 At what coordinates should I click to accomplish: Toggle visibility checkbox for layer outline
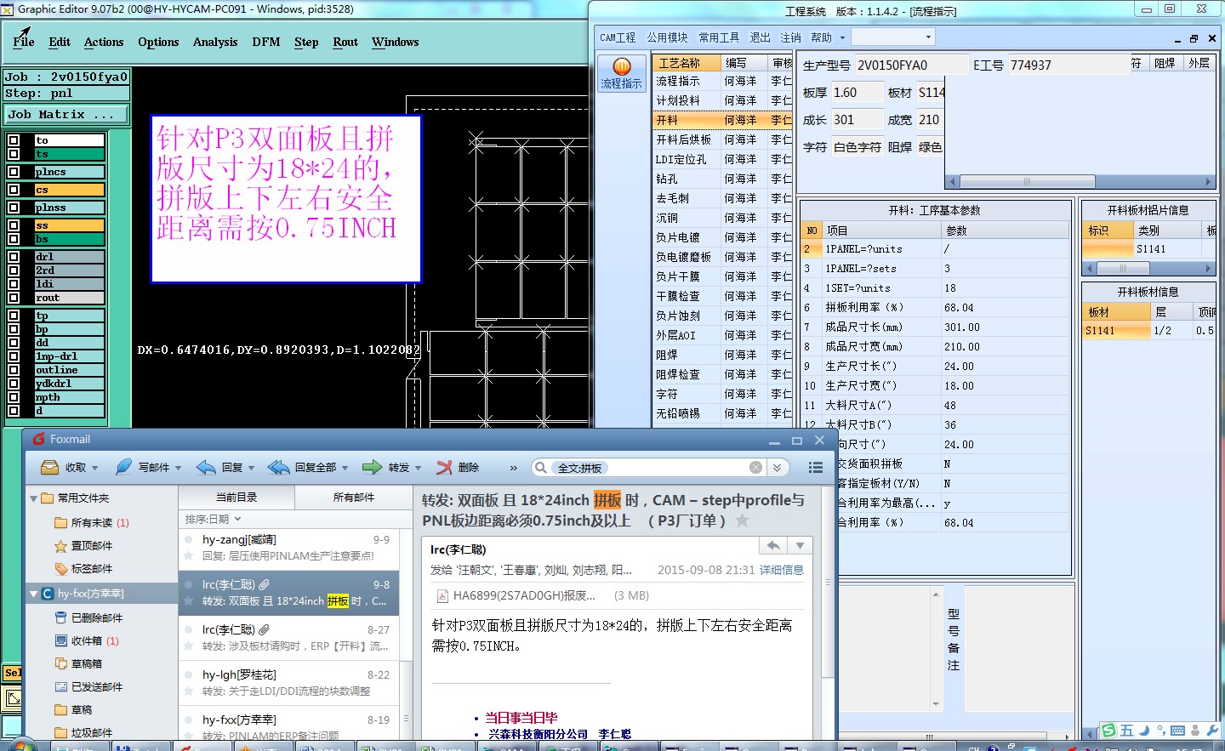14,370
